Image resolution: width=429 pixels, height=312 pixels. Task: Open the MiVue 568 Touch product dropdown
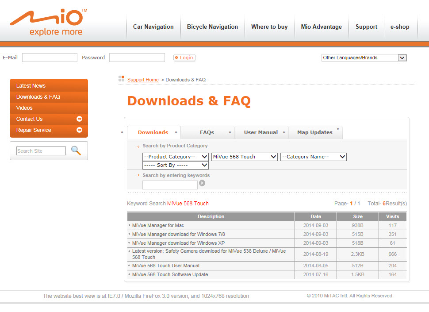[x=245, y=157]
